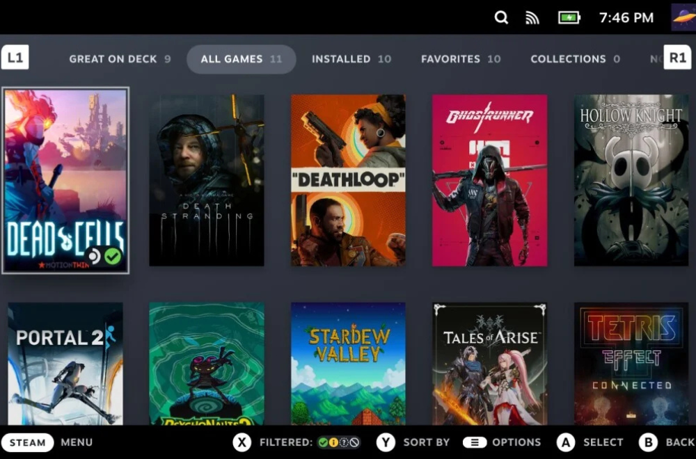Open the Death Stranding game cover
This screenshot has height=459, width=696.
207,180
